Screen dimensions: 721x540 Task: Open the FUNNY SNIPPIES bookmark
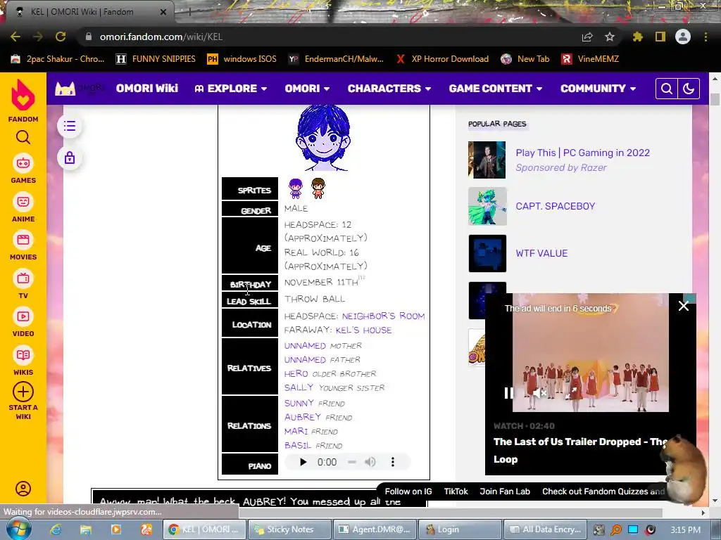pyautogui.click(x=156, y=59)
